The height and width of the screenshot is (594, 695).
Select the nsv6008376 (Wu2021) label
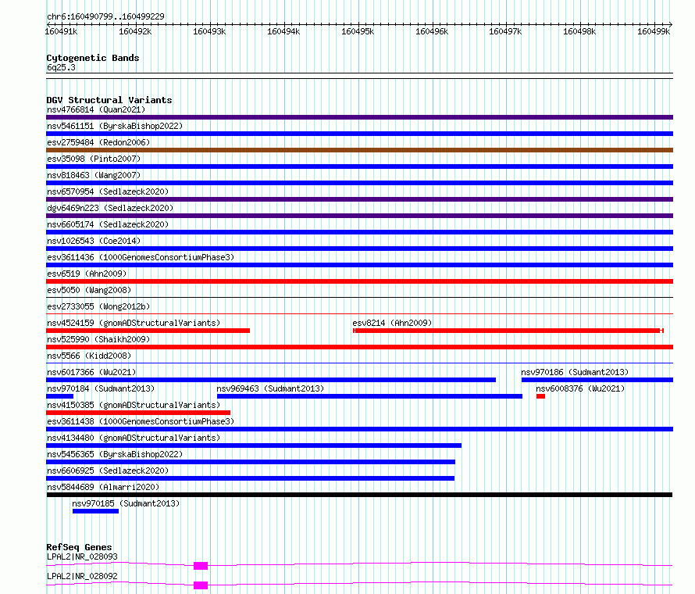point(580,388)
